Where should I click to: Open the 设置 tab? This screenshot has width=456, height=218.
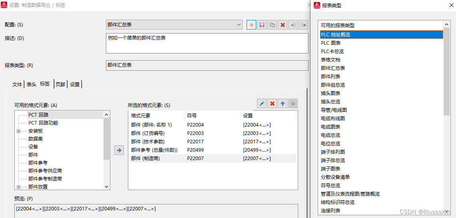tap(75, 84)
